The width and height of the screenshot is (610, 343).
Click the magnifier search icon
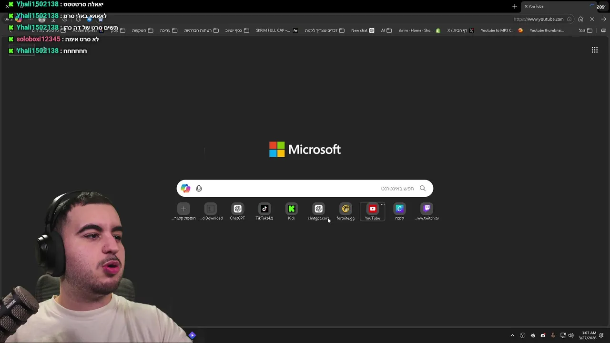pos(422,188)
